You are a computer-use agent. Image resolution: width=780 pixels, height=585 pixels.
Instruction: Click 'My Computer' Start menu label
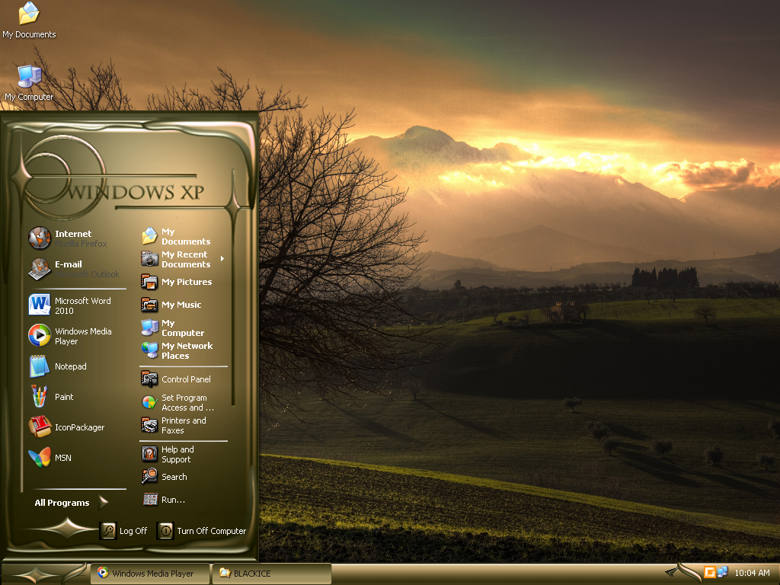pyautogui.click(x=183, y=328)
